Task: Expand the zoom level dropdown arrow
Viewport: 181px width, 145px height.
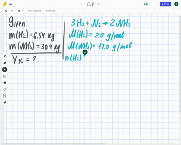Action: click(23, 11)
